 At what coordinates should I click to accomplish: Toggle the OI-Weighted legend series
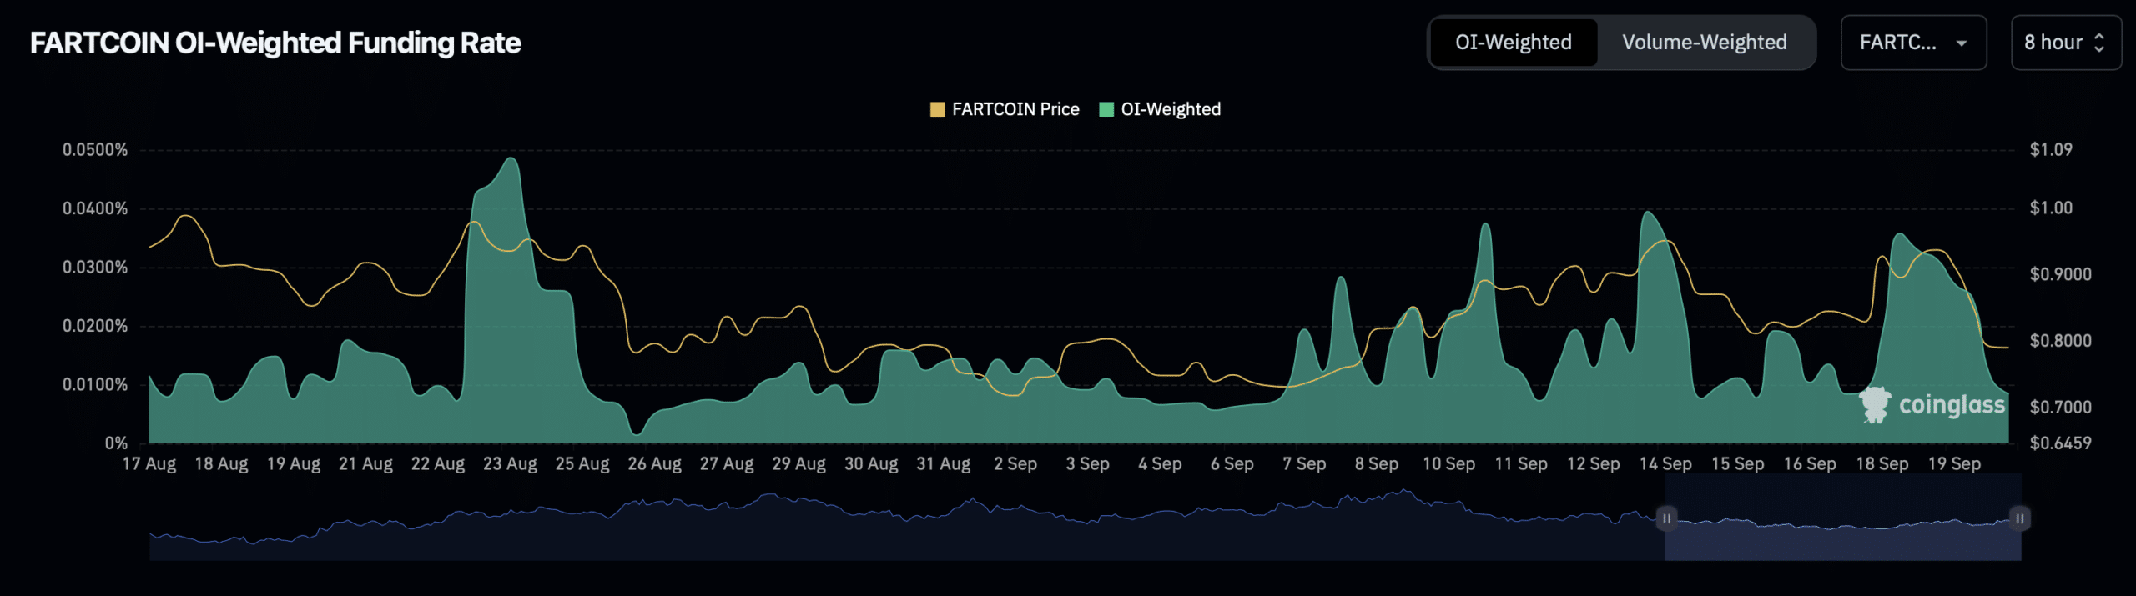[1160, 109]
